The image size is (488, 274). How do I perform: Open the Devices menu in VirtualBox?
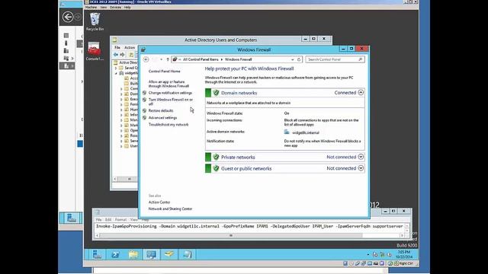coord(115,7)
